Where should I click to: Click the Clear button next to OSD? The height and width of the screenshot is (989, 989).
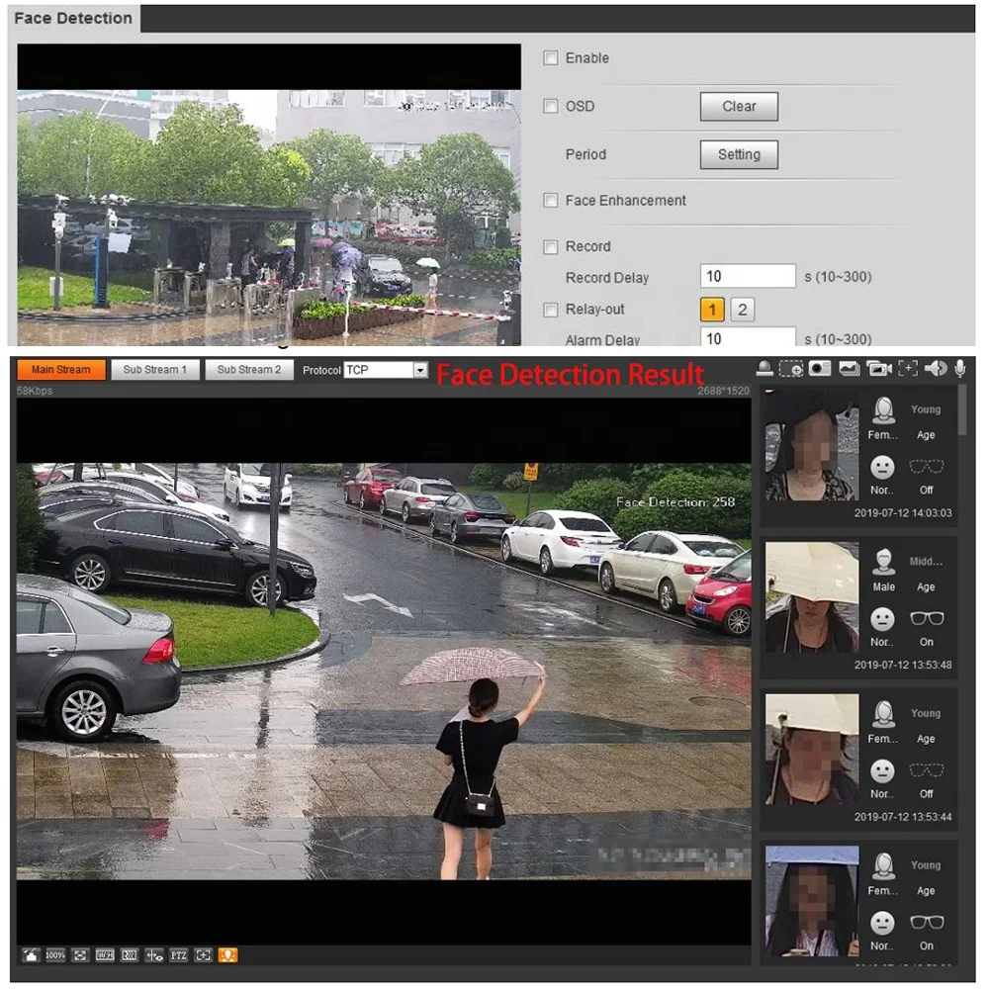click(739, 107)
